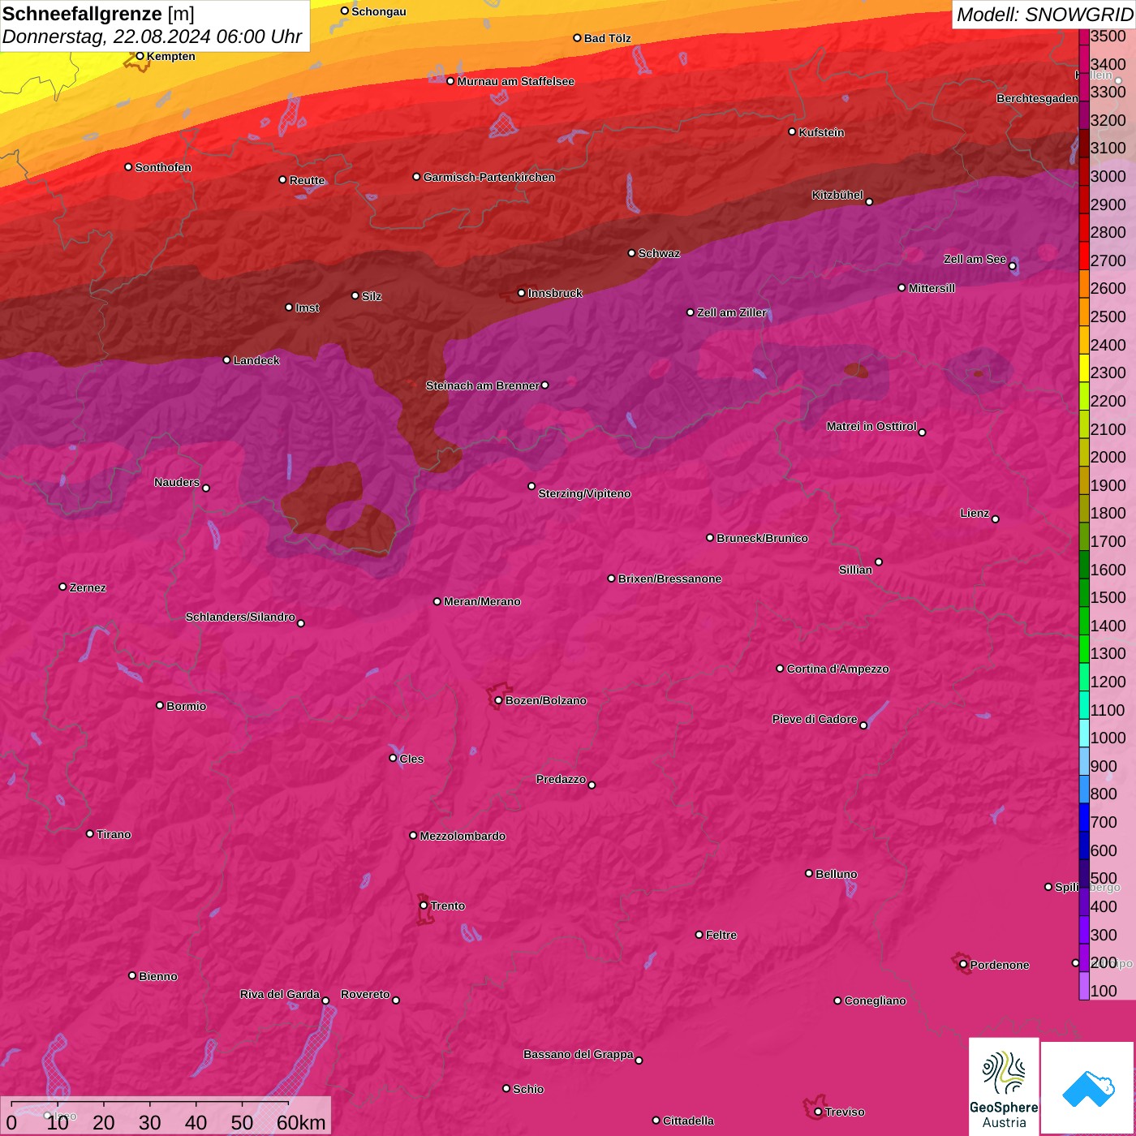Click the Nauders location dot
The height and width of the screenshot is (1136, 1136).
(206, 488)
